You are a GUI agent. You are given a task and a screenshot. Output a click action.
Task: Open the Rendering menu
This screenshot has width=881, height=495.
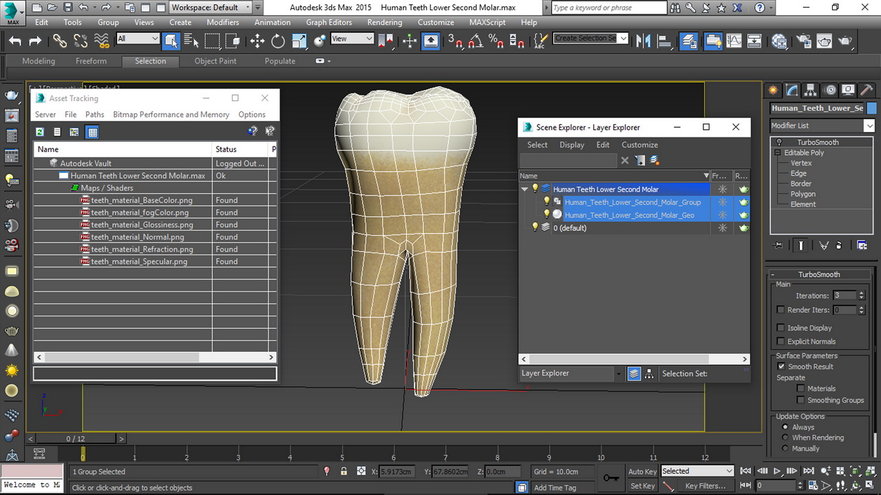[384, 22]
